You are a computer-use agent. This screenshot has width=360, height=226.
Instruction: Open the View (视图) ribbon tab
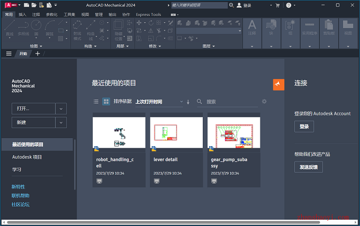(x=85, y=14)
